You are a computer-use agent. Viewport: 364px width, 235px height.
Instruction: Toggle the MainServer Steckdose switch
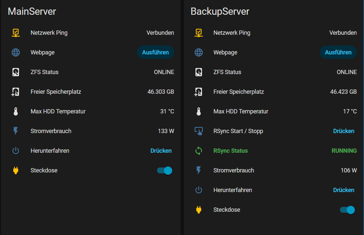165,170
